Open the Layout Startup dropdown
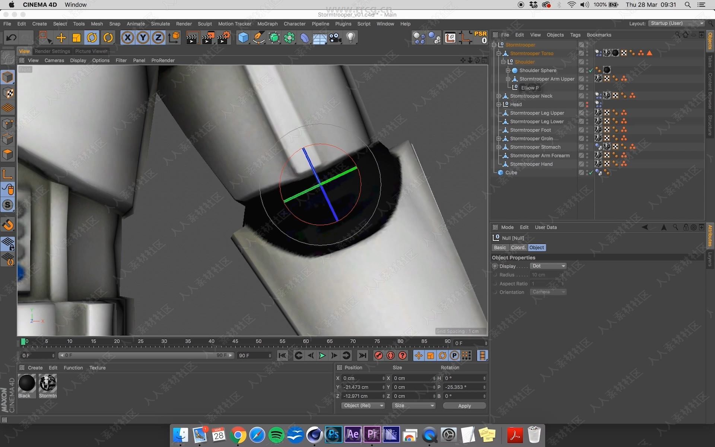Viewport: 715px width, 447px height. (x=676, y=23)
